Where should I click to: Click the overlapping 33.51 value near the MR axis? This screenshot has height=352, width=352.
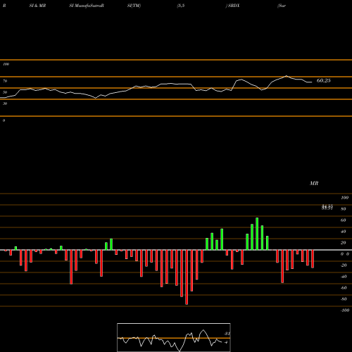tap(327, 207)
